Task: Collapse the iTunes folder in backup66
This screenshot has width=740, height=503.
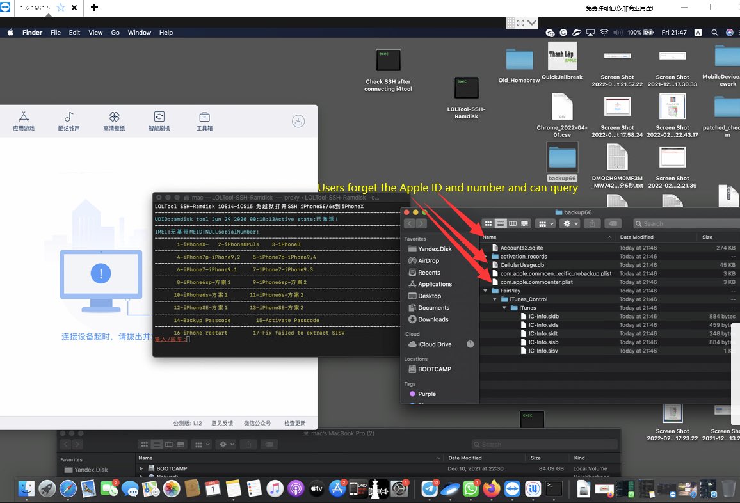Action: tap(504, 308)
